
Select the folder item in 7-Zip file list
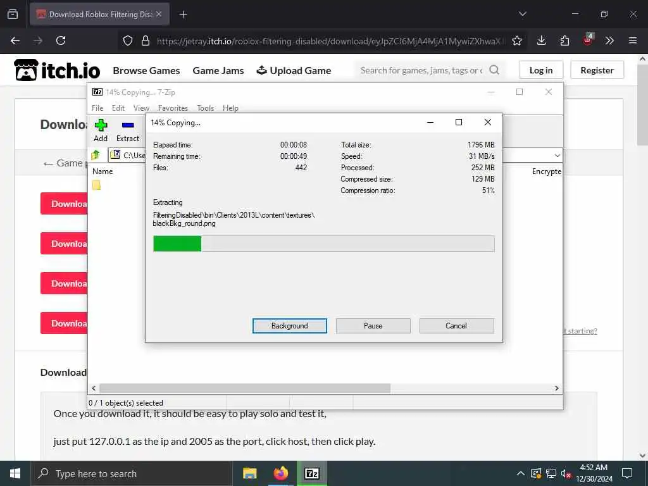coord(96,185)
